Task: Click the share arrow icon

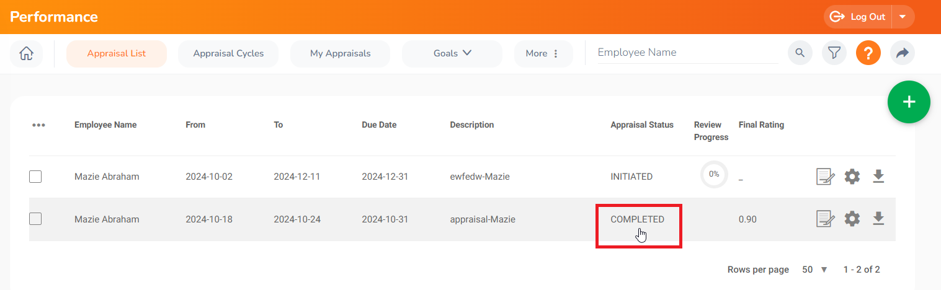Action: 903,53
